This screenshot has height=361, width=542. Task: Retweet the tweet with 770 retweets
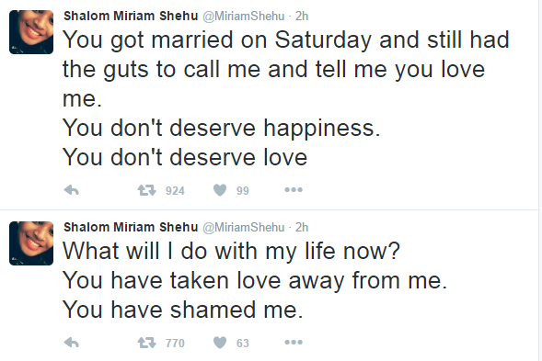coord(147,343)
